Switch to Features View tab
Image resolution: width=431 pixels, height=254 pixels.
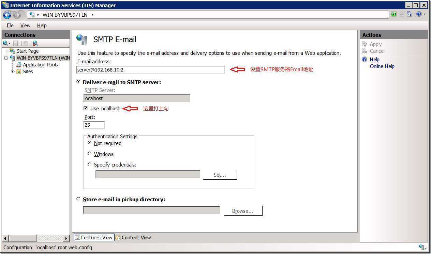pos(94,237)
